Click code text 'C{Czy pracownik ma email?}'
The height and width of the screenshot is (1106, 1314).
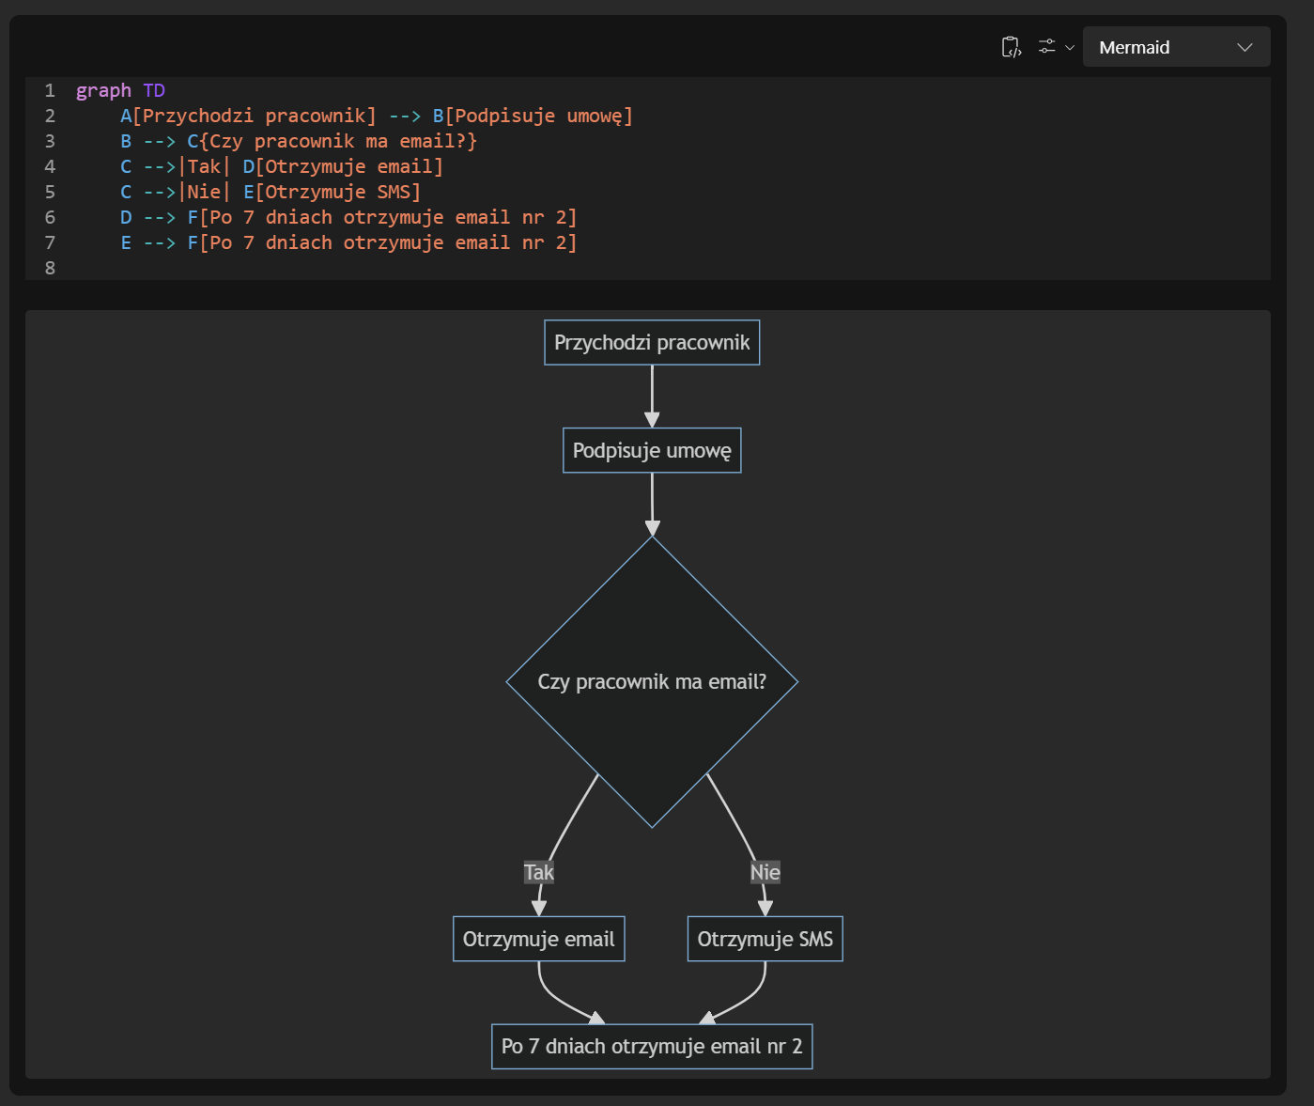point(332,141)
